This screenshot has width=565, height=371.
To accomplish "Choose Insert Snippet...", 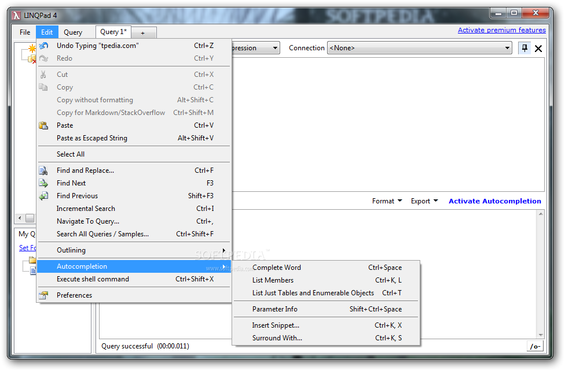I will point(326,325).
